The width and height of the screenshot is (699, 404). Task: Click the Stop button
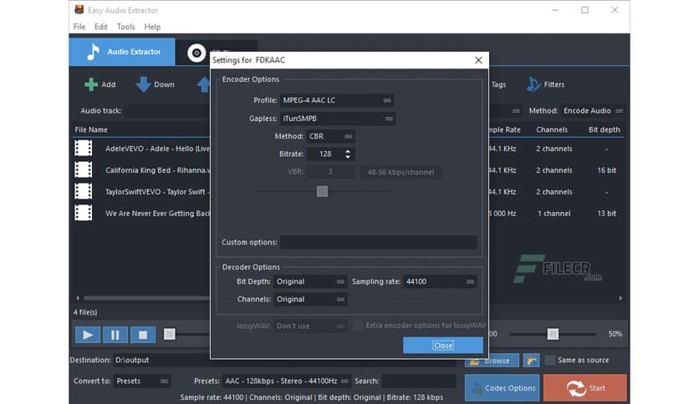click(x=143, y=335)
